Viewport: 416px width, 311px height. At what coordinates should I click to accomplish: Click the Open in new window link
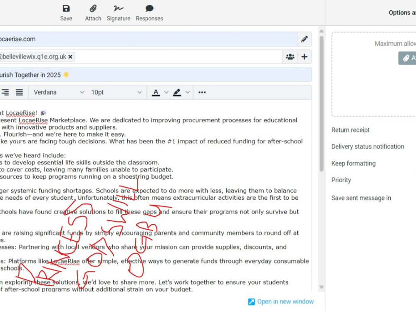pyautogui.click(x=281, y=301)
